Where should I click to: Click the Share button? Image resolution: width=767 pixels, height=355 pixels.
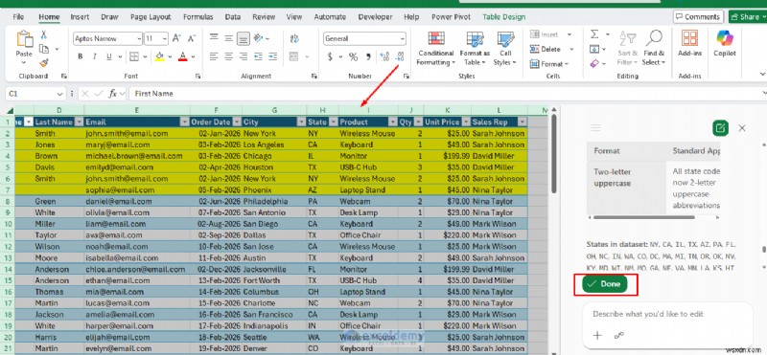click(x=748, y=16)
